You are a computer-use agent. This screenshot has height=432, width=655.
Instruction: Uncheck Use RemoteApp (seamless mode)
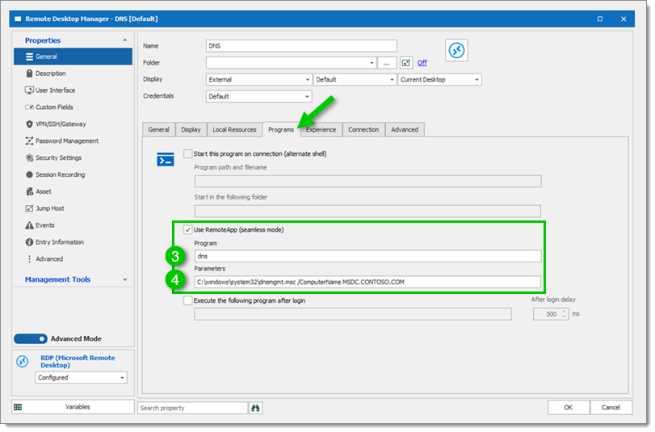tap(188, 230)
